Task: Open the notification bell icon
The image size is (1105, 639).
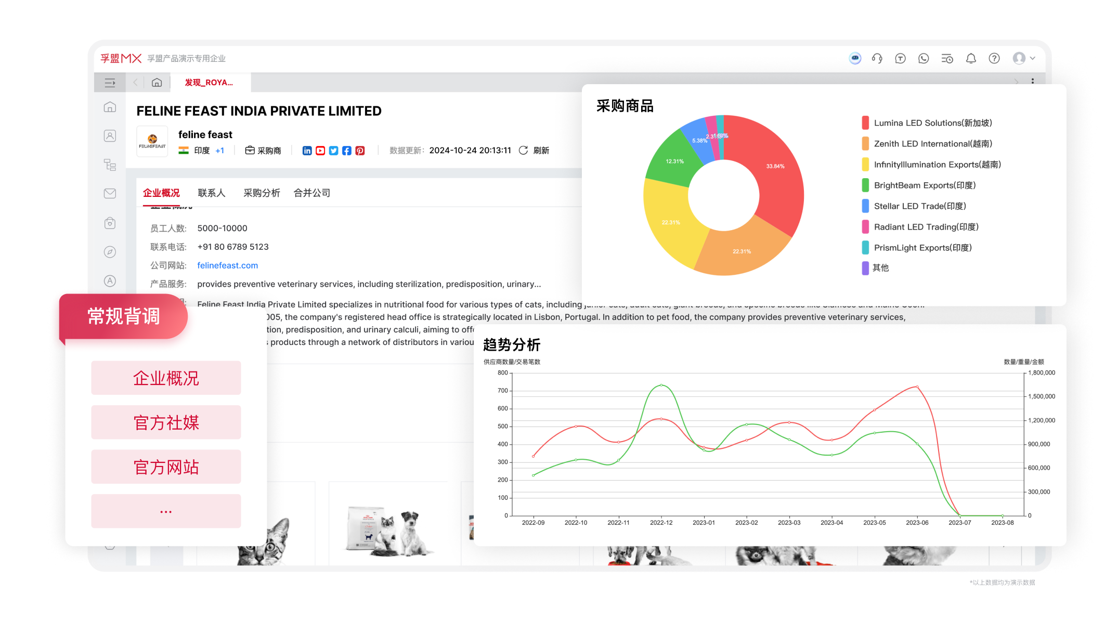Action: pos(970,59)
